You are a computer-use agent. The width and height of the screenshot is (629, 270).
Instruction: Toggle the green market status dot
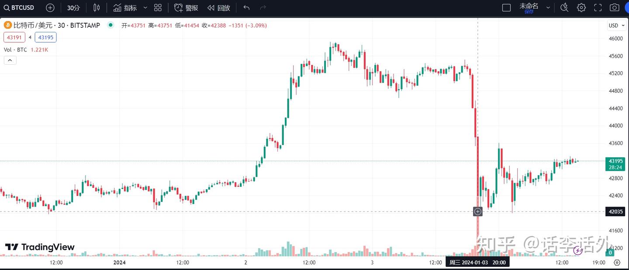click(110, 25)
